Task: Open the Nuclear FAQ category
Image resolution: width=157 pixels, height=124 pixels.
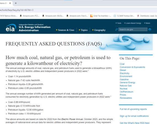Action: click(x=124, y=89)
